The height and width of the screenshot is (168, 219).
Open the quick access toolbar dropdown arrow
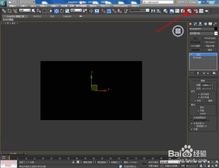coord(34,2)
